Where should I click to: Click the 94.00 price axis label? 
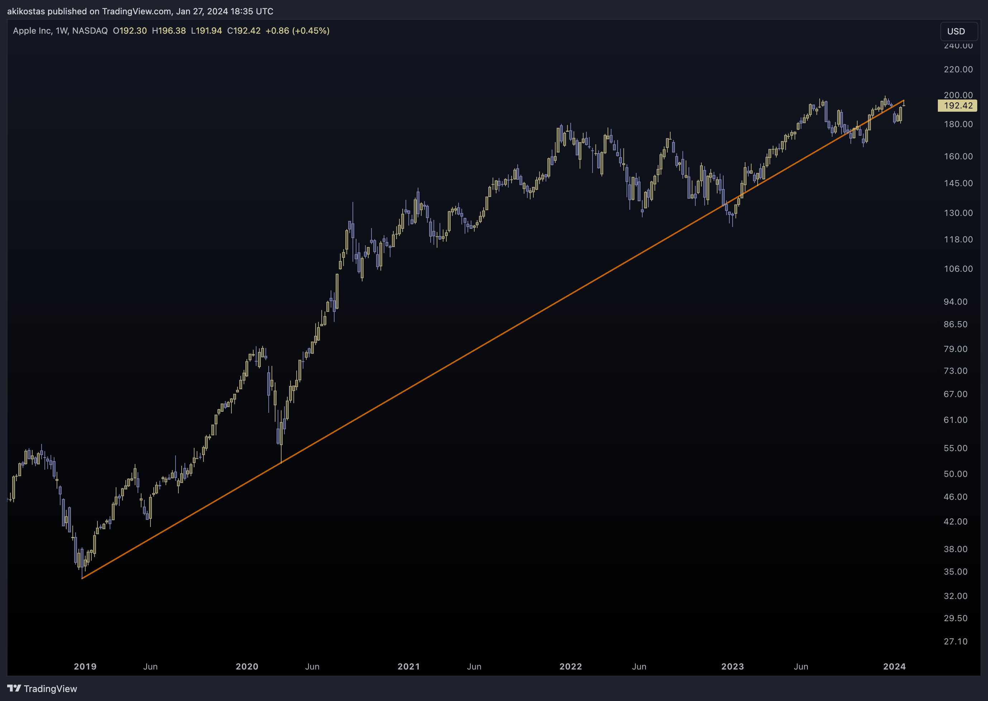[x=956, y=302]
